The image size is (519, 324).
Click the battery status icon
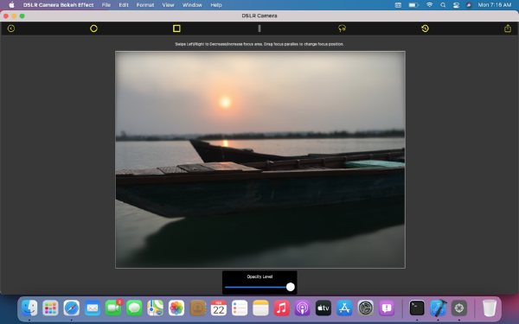coord(413,5)
